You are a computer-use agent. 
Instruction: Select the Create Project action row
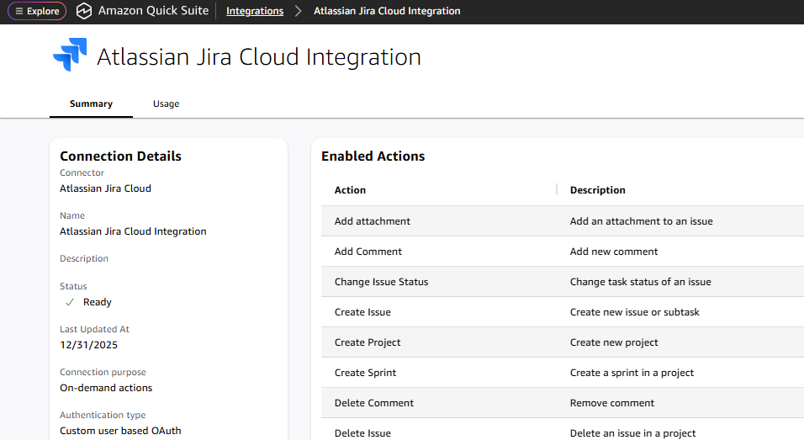(x=368, y=342)
